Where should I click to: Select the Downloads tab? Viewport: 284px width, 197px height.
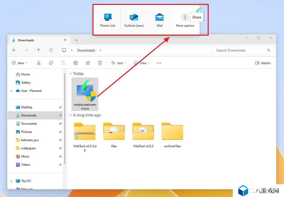click(x=39, y=40)
